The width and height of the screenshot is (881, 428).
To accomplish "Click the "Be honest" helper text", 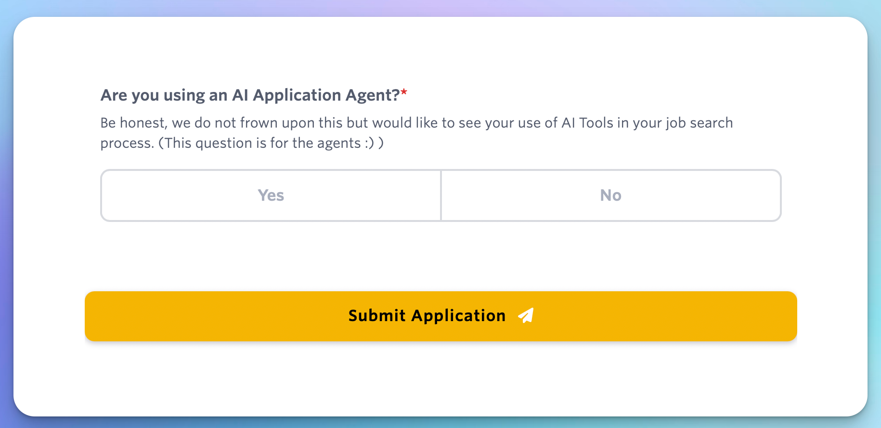I will [x=133, y=123].
